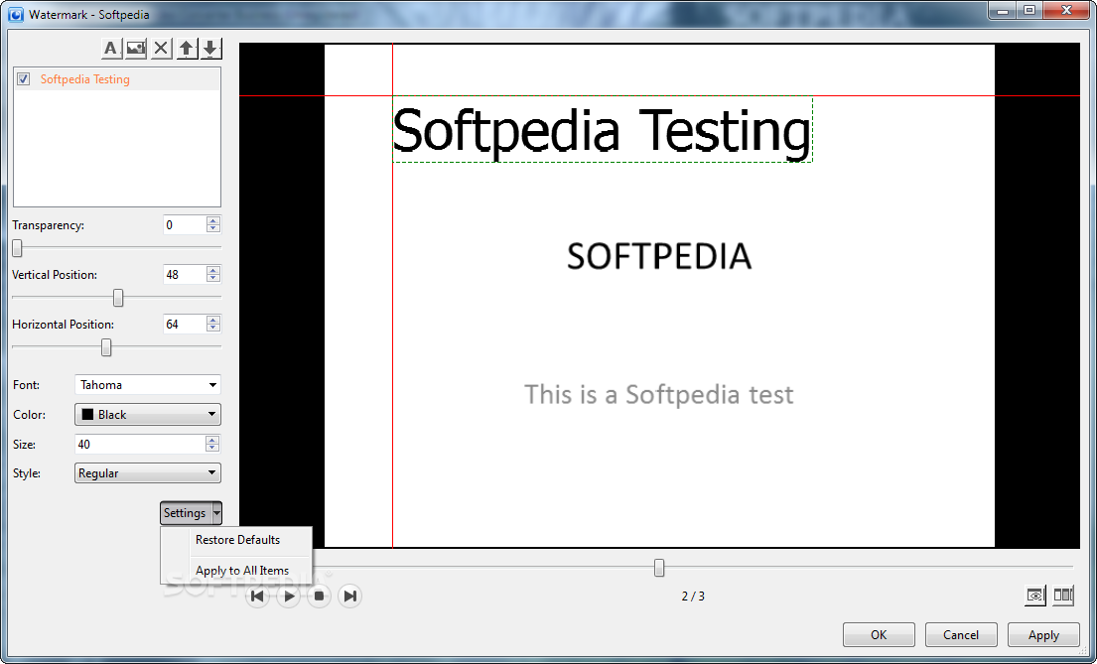Screen dimensions: 1097x664
Task: Select the Softpedia Testing watermark in preview
Action: click(x=603, y=130)
